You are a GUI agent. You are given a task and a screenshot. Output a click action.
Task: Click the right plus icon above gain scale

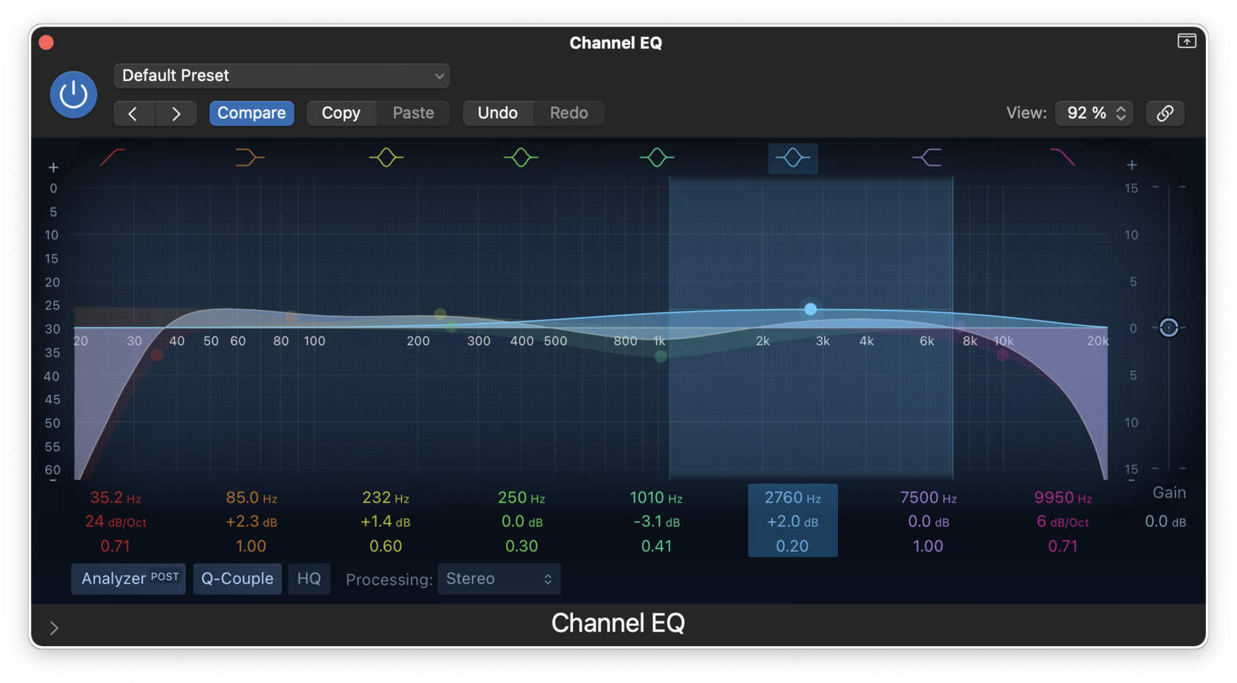pos(1132,165)
